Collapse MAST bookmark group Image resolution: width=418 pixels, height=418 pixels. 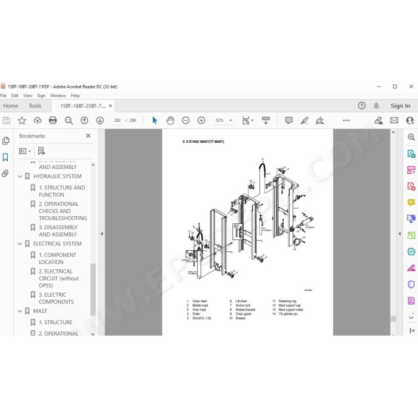click(20, 311)
